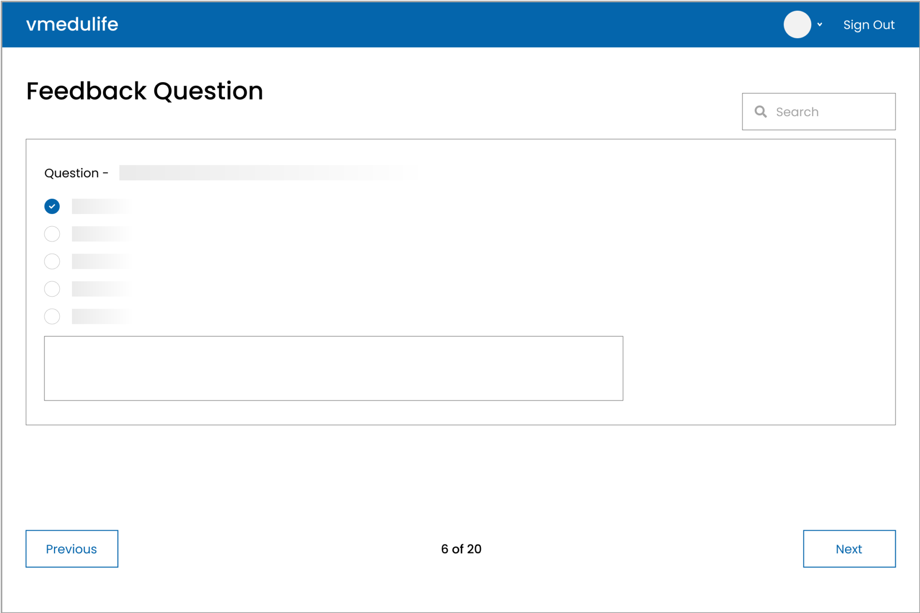Deselect the first checked answer option
This screenshot has height=613, width=920.
coord(52,206)
